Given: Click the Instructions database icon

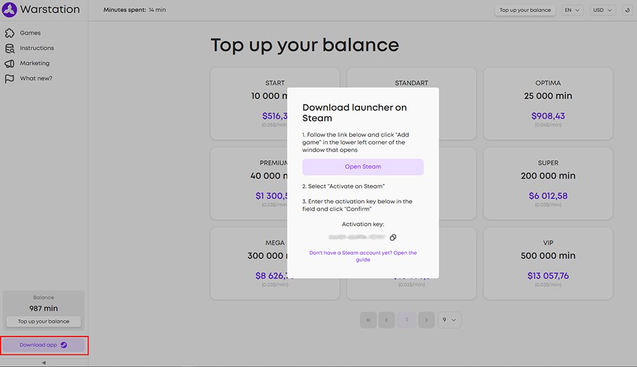Looking at the screenshot, I should click(x=10, y=48).
